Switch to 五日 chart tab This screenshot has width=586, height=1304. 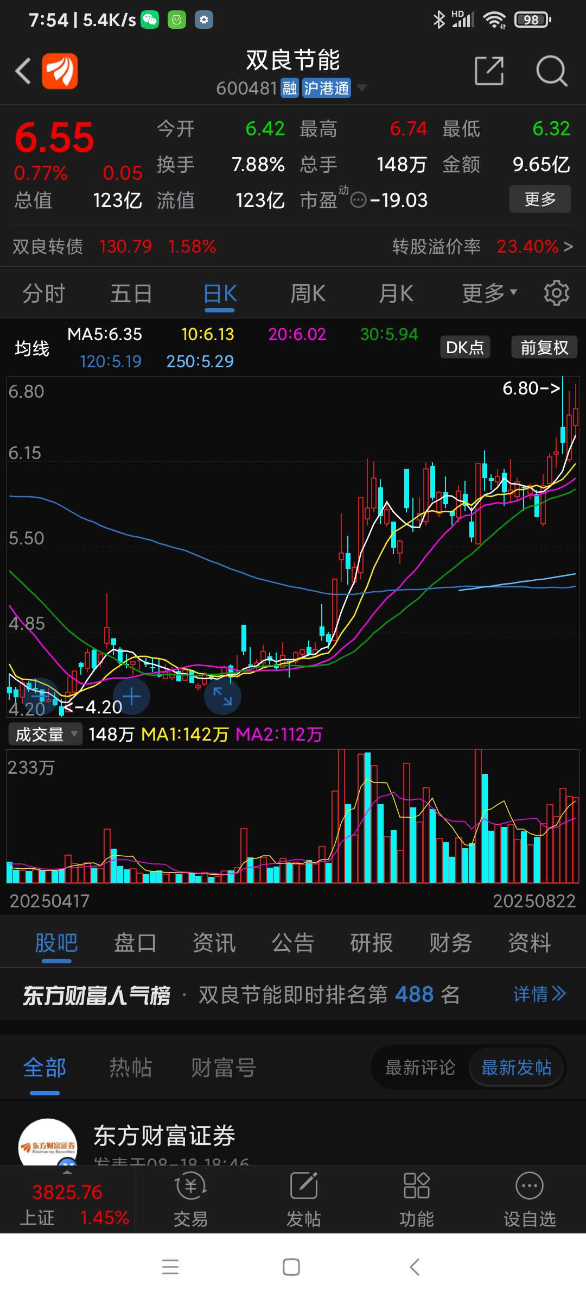pos(131,293)
